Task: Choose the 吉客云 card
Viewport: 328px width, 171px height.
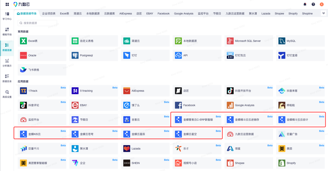Action: pyautogui.click(x=145, y=120)
